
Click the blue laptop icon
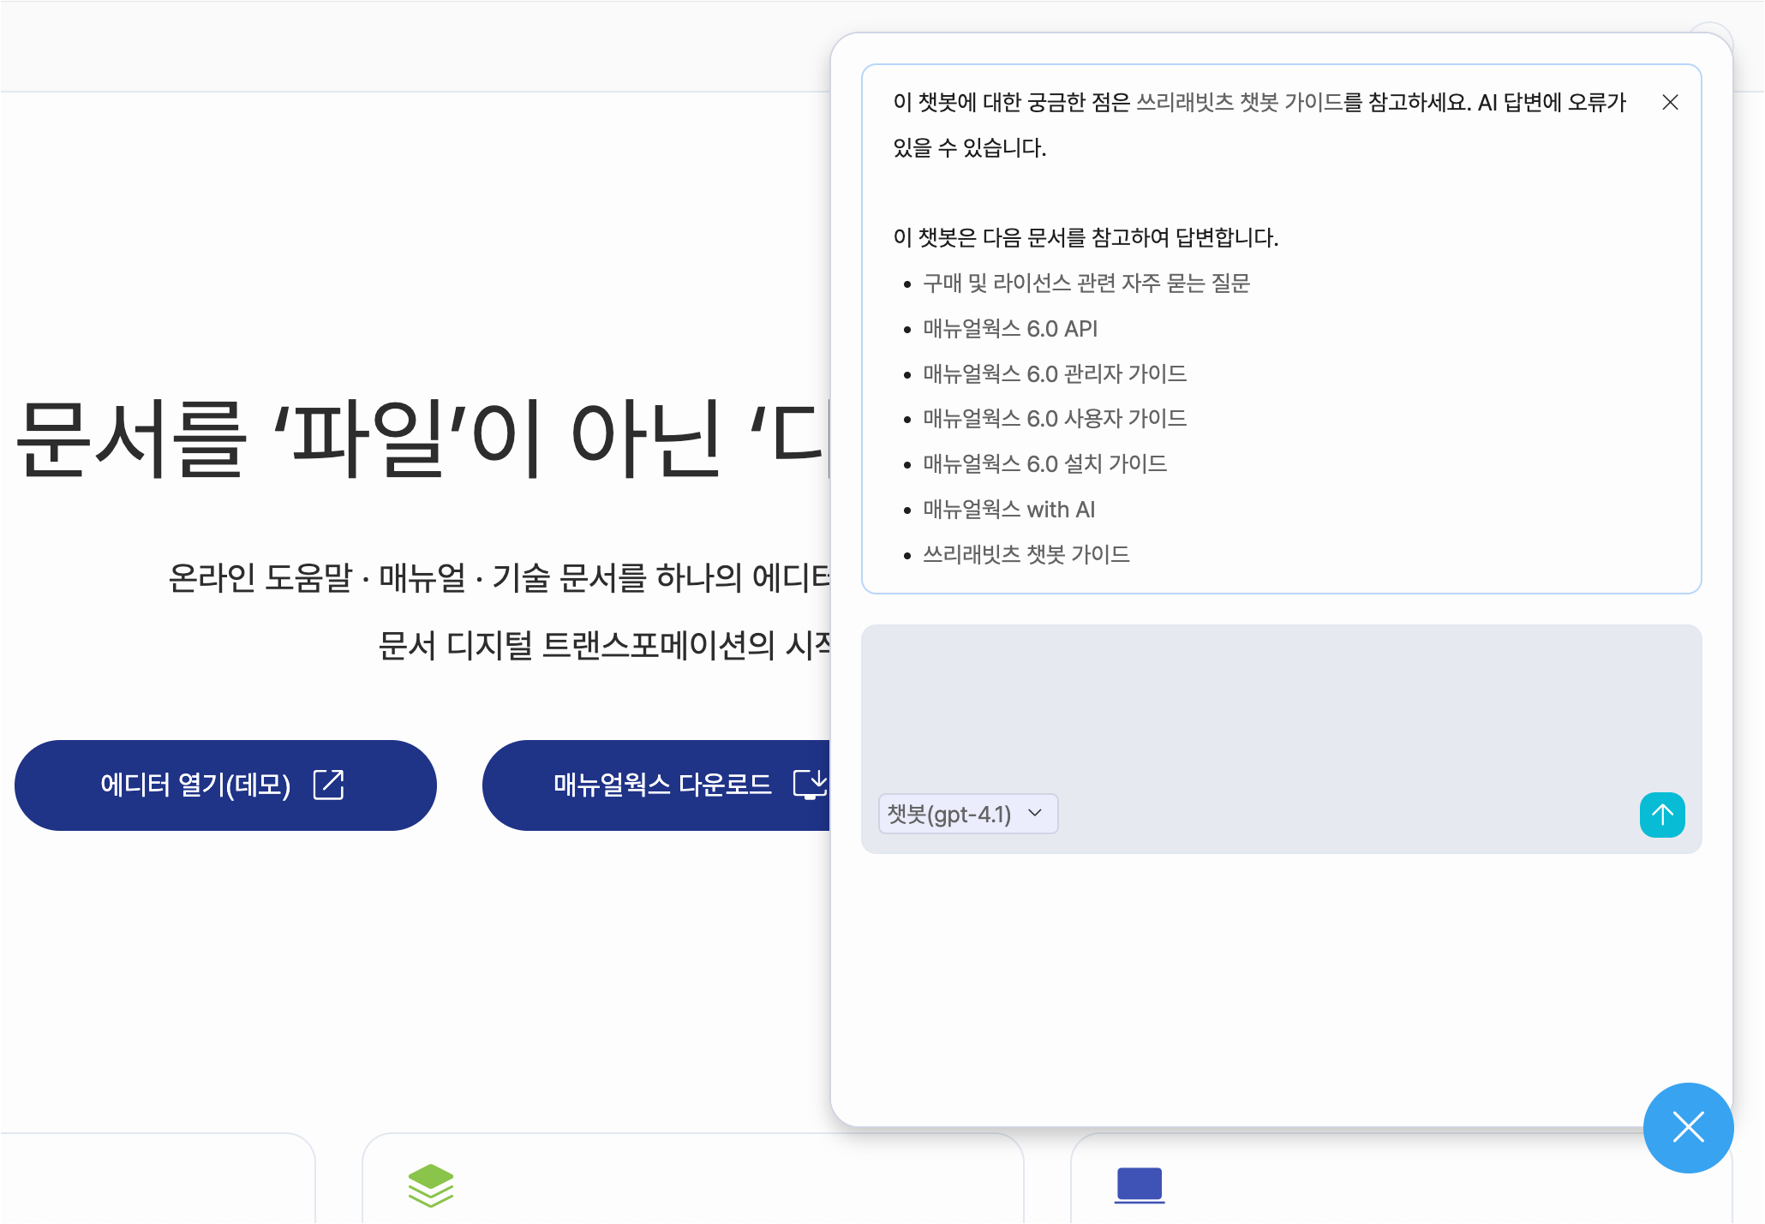click(1139, 1185)
